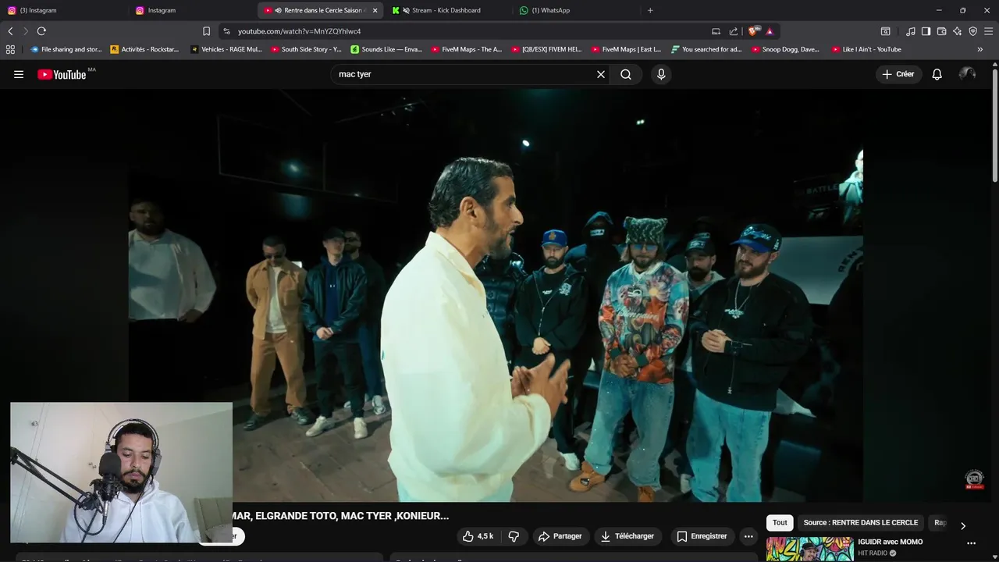The height and width of the screenshot is (562, 999).
Task: Open the 'FiveM Maps - The A...' bookmark
Action: (467, 49)
